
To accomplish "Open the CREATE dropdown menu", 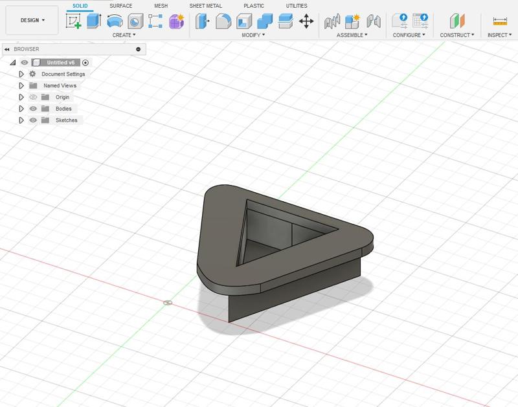I will [x=124, y=35].
